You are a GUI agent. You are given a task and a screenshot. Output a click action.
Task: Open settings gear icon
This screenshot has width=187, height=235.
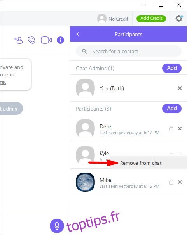[179, 19]
